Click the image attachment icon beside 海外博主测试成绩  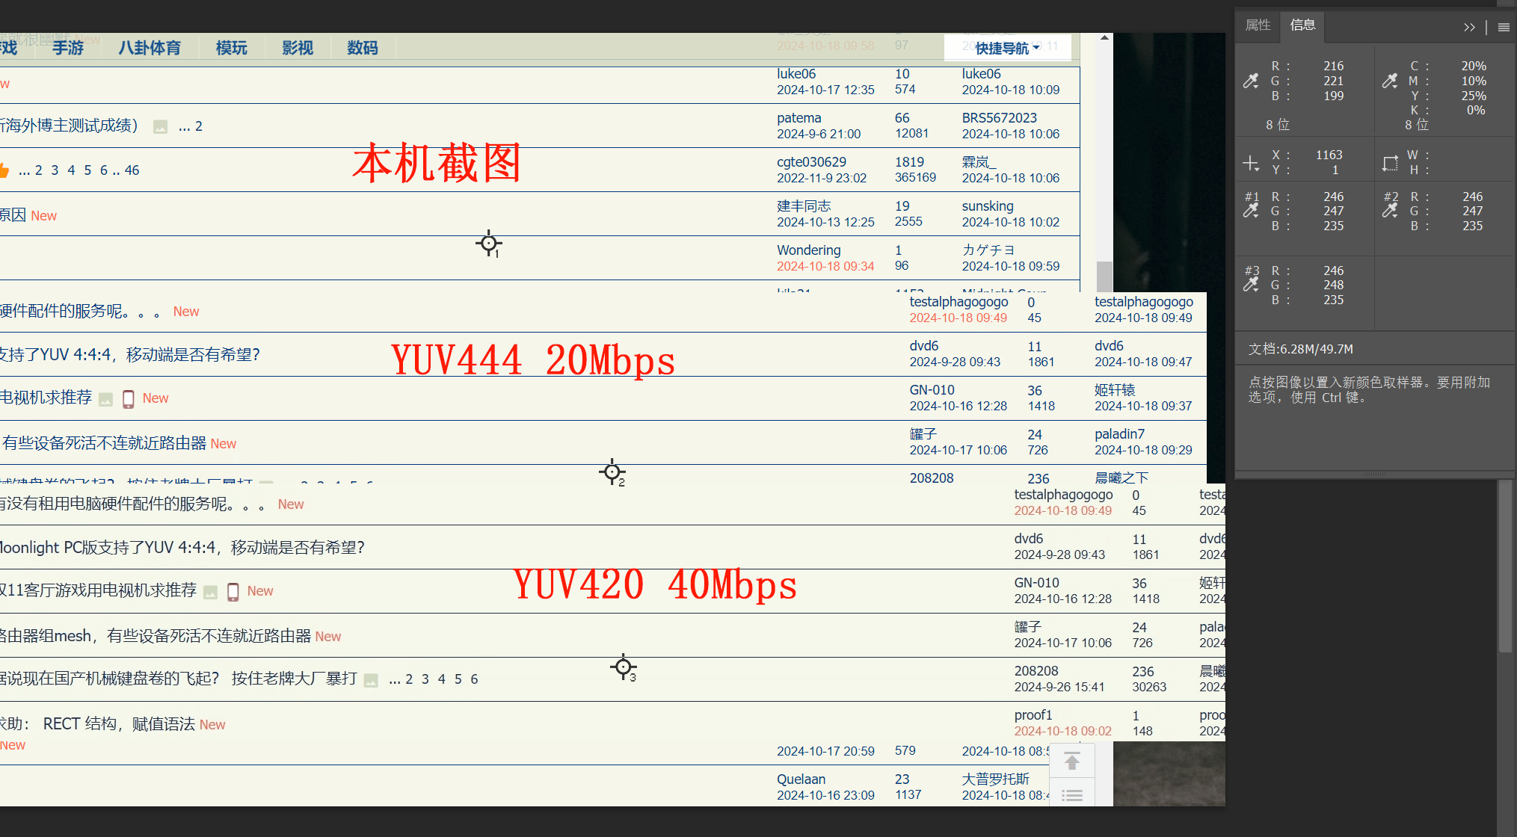pyautogui.click(x=160, y=127)
